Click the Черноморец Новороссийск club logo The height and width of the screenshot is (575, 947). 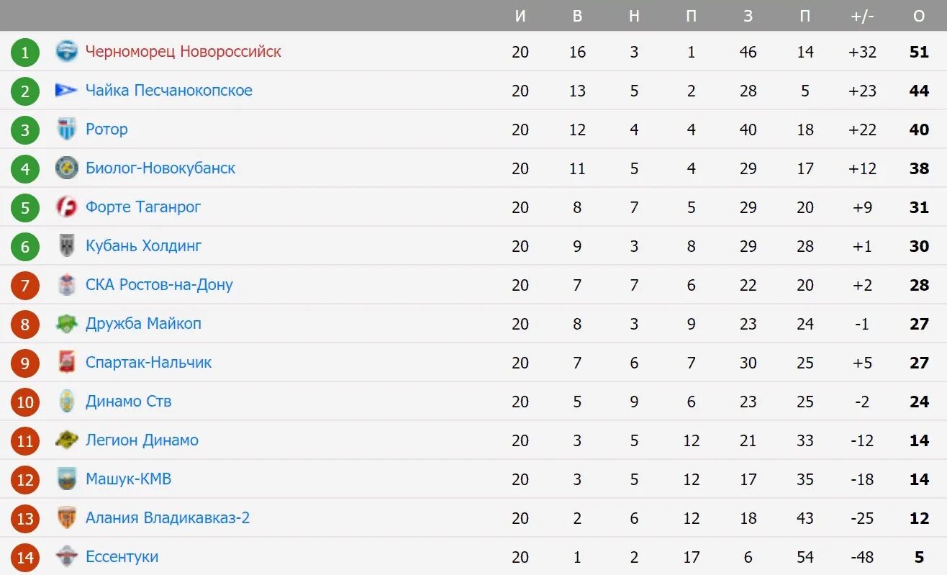click(x=66, y=52)
